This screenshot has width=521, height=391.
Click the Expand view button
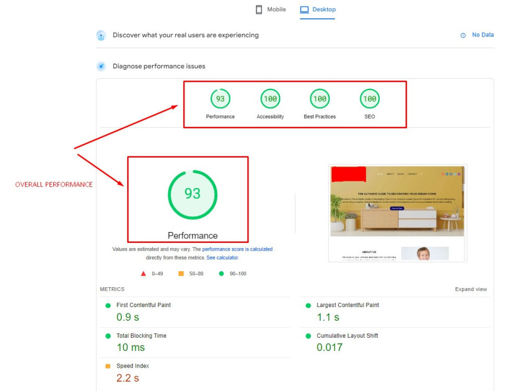[x=471, y=289]
